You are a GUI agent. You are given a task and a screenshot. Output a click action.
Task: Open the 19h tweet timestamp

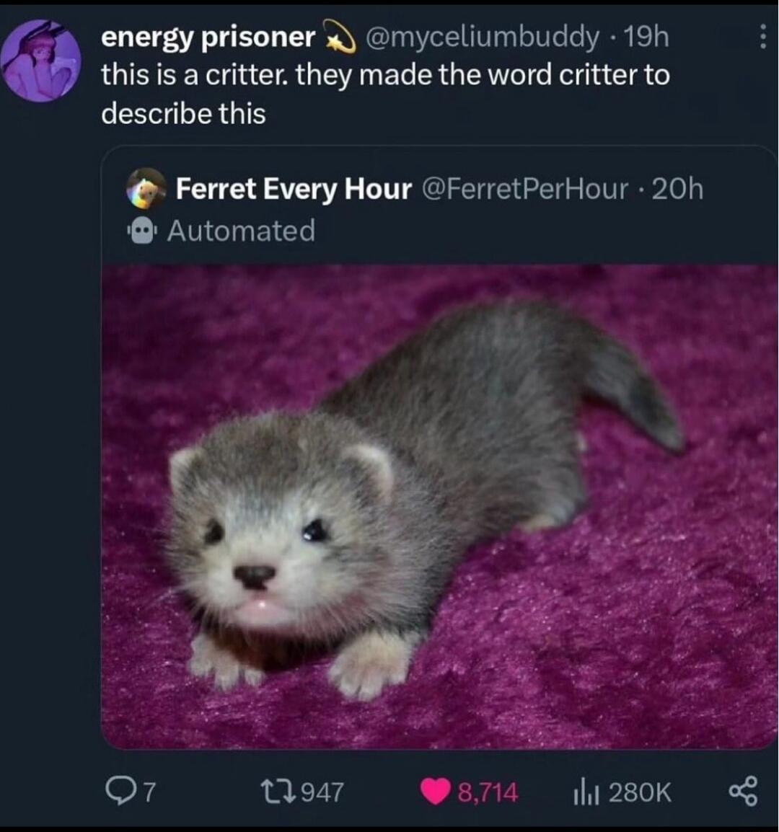tap(647, 37)
